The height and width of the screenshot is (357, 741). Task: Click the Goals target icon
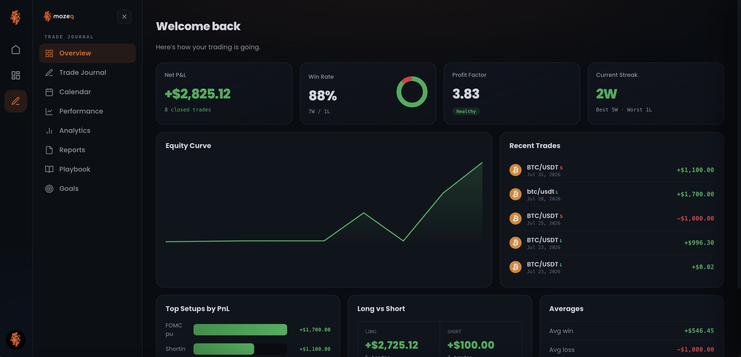tap(49, 189)
